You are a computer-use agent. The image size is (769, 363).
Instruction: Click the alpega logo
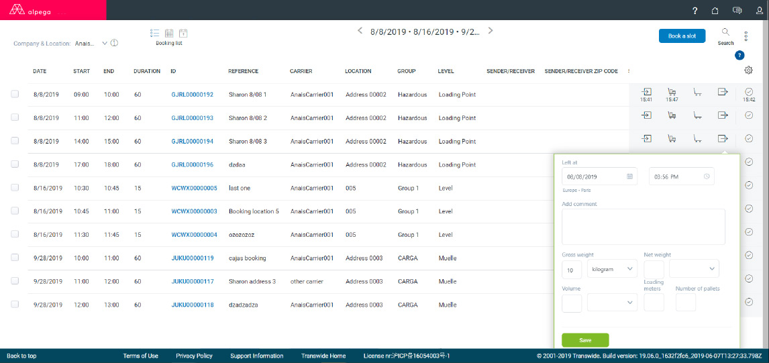pyautogui.click(x=31, y=9)
